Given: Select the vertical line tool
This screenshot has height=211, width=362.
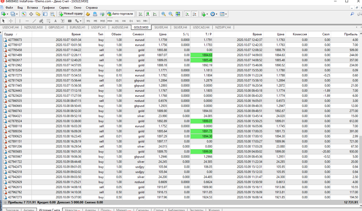Looking at the screenshot, I should pos(20,21).
